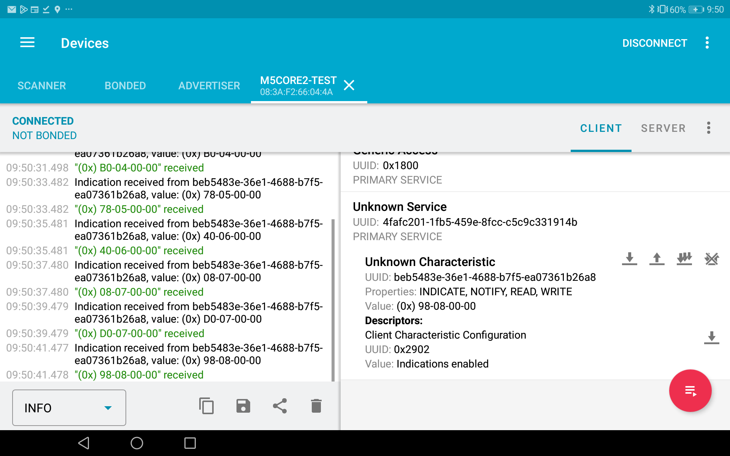730x456 pixels.
Task: Open the INFO log level dropdown
Action: coord(69,408)
